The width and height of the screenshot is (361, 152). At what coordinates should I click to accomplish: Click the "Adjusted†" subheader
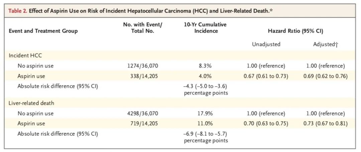tap(326, 44)
